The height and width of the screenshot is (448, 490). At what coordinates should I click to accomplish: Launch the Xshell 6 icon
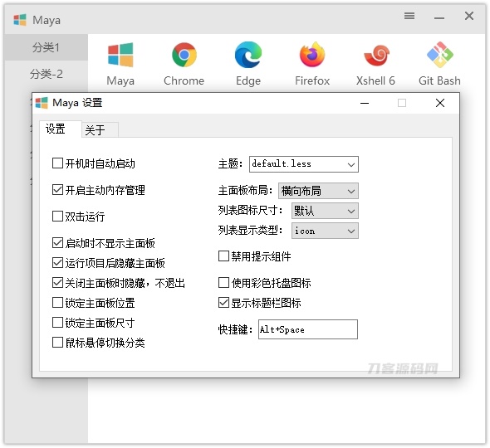[x=376, y=56]
